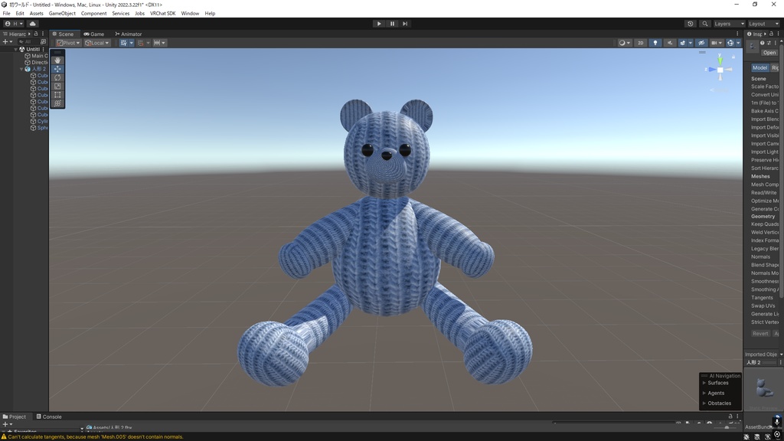Screen dimensions: 784x441
Task: Switch to the Animator tab
Action: click(x=129, y=34)
